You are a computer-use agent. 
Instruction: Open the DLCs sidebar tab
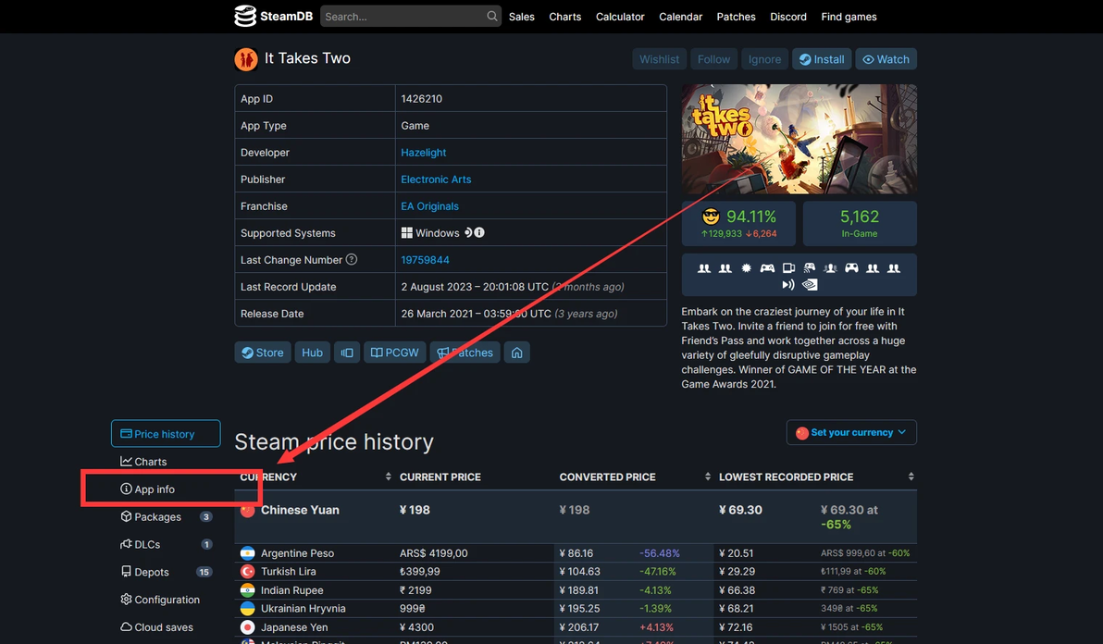point(166,544)
